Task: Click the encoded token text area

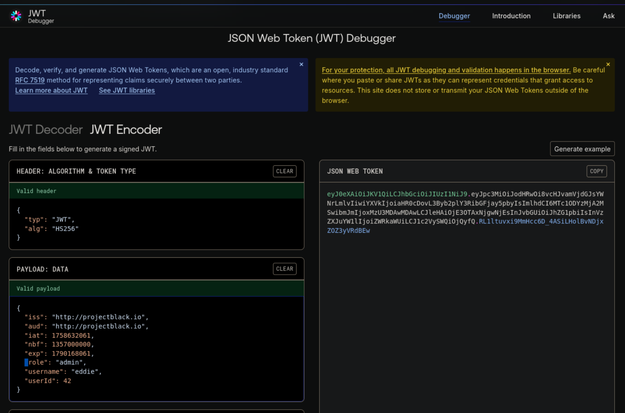Action: click(x=465, y=212)
